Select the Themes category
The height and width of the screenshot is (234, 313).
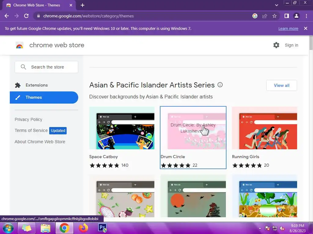(44, 97)
